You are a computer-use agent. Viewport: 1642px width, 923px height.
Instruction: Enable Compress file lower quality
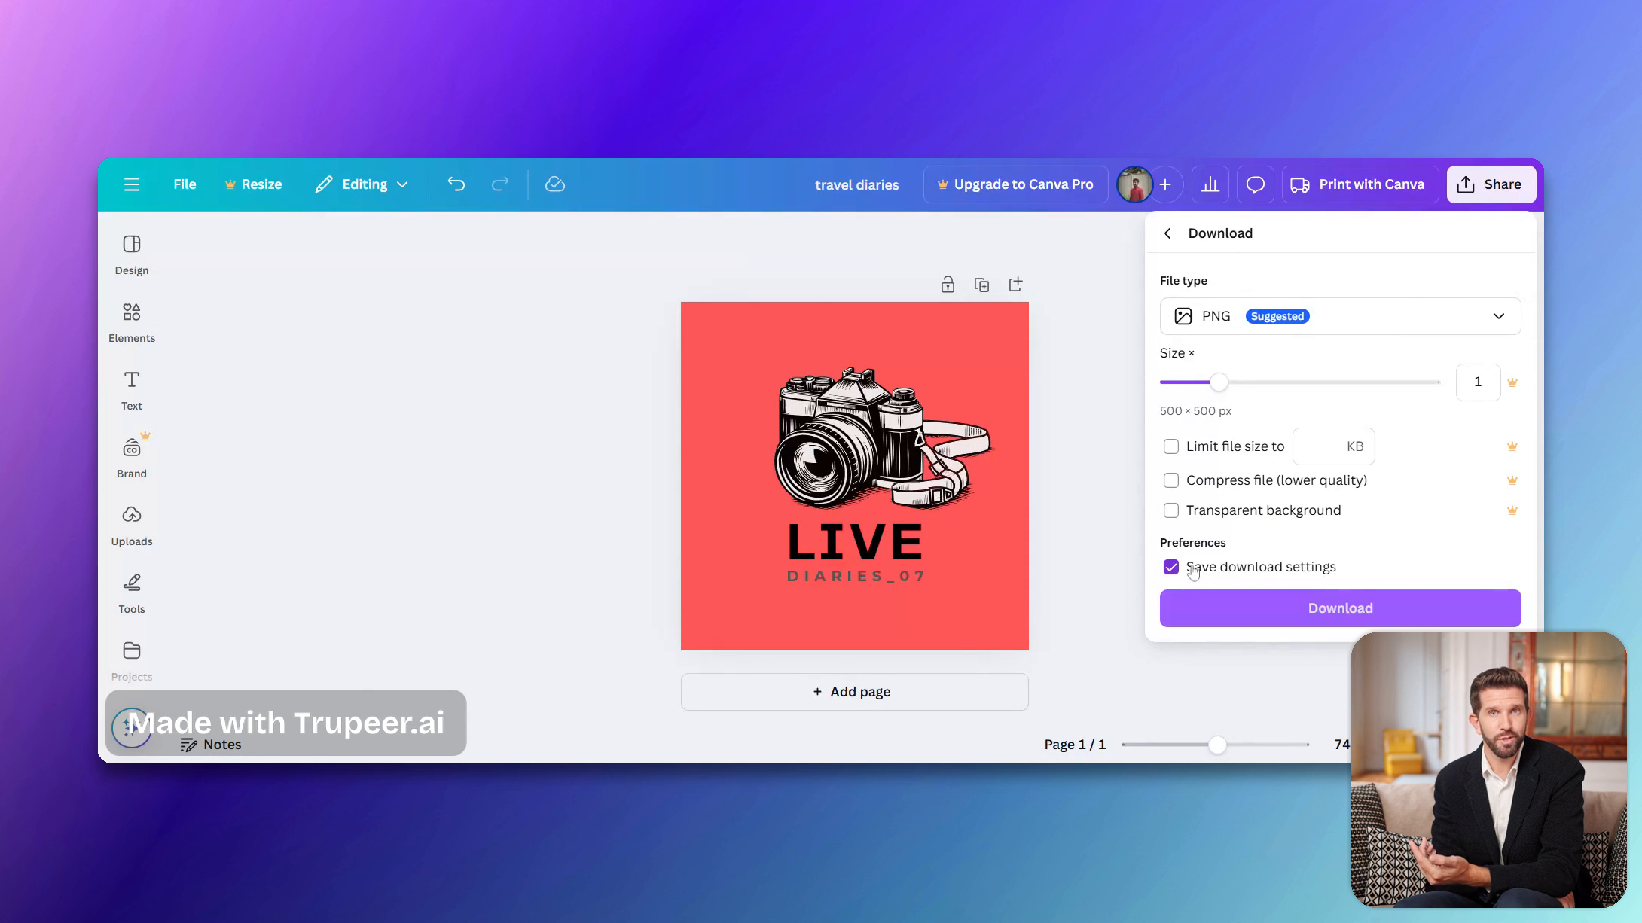coord(1171,480)
